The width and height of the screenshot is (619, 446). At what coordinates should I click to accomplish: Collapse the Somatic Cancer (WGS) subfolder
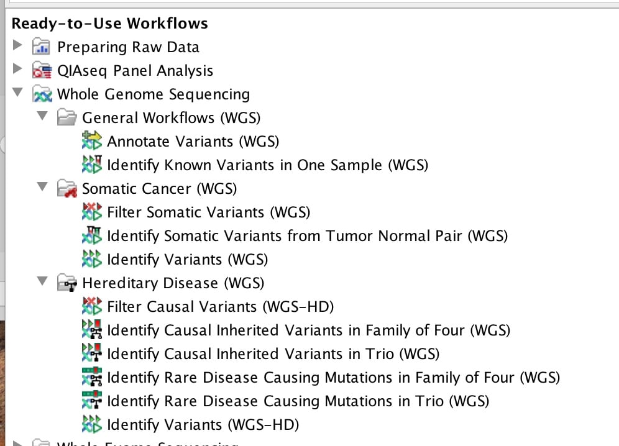coord(42,187)
